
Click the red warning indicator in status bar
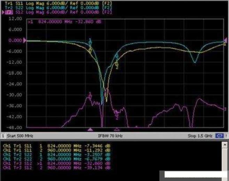pos(226,136)
